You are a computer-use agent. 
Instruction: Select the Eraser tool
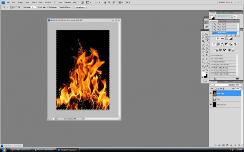tap(203, 52)
